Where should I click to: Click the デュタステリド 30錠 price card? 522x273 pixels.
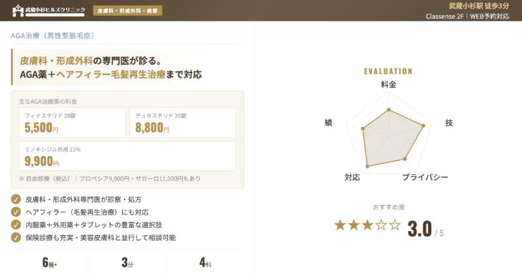tap(183, 122)
